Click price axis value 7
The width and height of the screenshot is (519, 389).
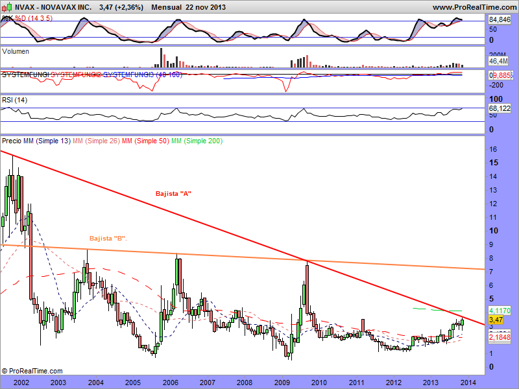coord(491,272)
